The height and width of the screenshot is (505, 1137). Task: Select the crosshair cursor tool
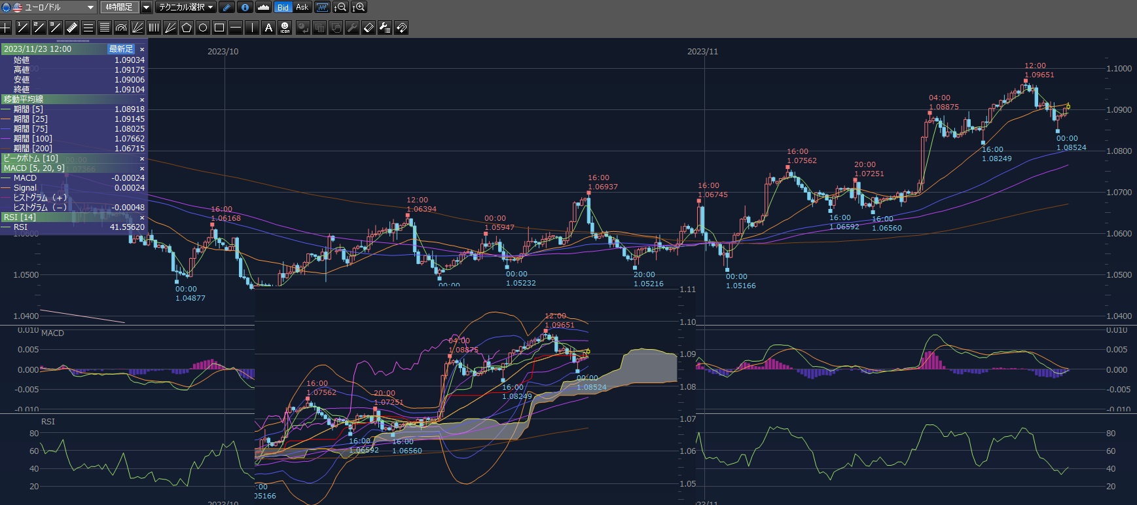click(6, 28)
